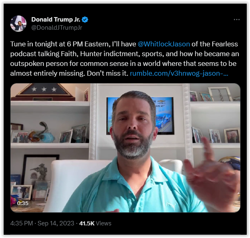Play the video by clicking the speaker's face
Image resolution: width=250 pixels, height=238 pixels.
click(134, 126)
